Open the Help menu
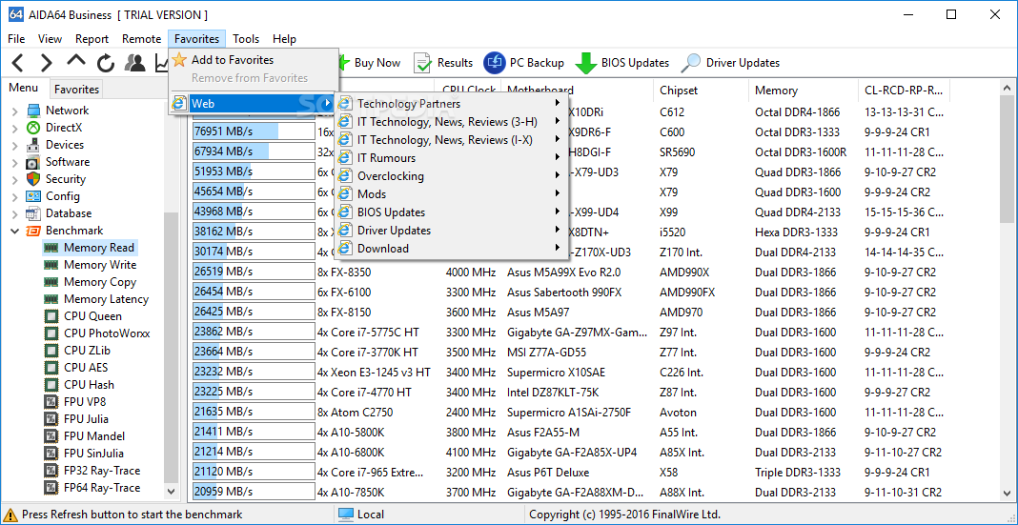The height and width of the screenshot is (525, 1018). tap(284, 39)
